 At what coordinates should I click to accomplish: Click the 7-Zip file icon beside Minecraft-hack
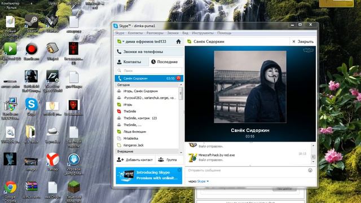(x=192, y=157)
